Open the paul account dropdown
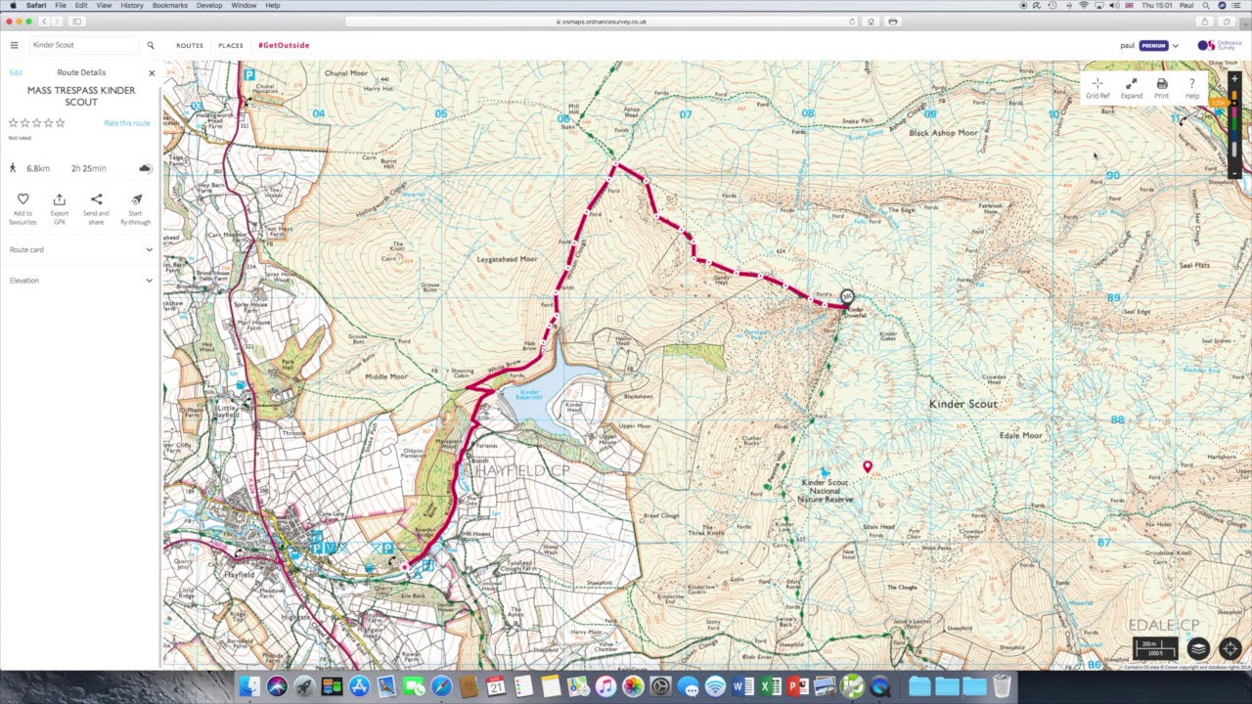The image size is (1252, 704). pyautogui.click(x=1175, y=46)
